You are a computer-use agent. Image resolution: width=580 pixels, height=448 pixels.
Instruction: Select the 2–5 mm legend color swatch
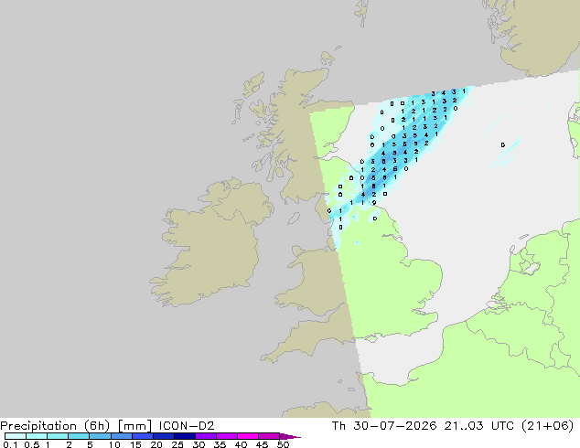click(x=79, y=436)
